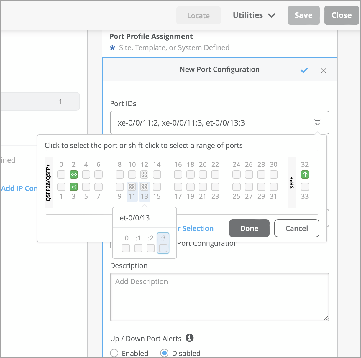The height and width of the screenshot is (358, 361).
Task: Click channelized port 12 icon
Action: point(144,174)
